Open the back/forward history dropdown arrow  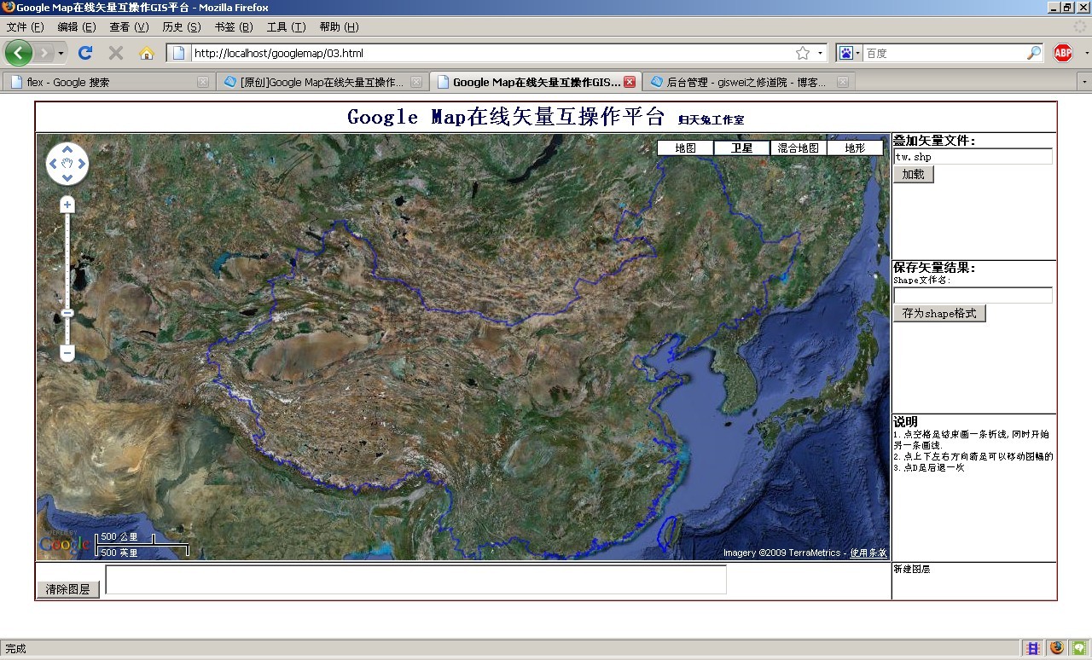[61, 53]
